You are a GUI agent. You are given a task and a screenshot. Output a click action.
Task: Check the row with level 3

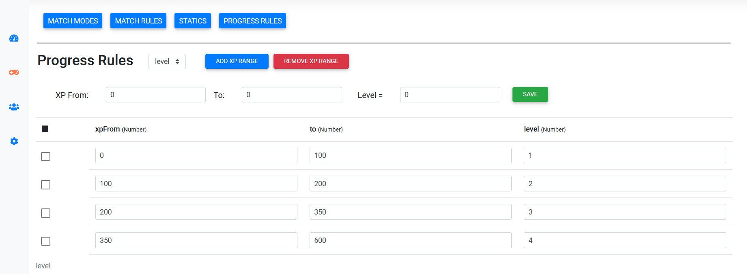45,213
